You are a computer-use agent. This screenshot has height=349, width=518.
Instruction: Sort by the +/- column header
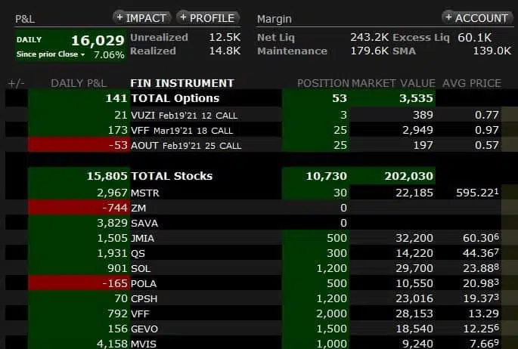(16, 83)
